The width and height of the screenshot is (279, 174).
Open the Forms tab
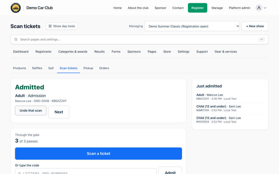click(116, 52)
